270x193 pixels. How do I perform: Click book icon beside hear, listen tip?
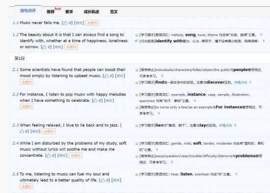137,174
